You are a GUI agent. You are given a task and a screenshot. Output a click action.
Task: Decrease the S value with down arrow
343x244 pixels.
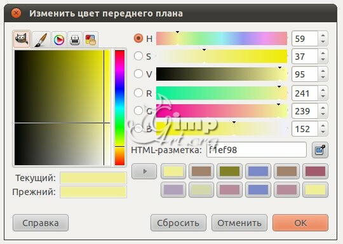pos(323,60)
